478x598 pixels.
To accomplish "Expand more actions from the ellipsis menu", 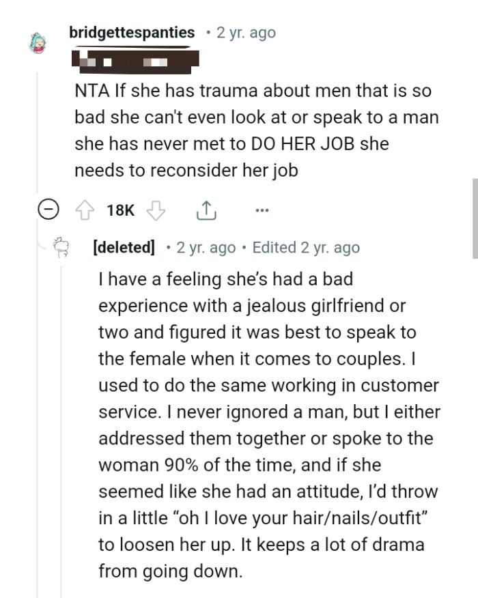I will tap(261, 210).
